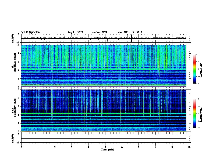Click the ch.1 frequency tick label "8"
The height and width of the screenshot is (165, 213).
(19, 53)
